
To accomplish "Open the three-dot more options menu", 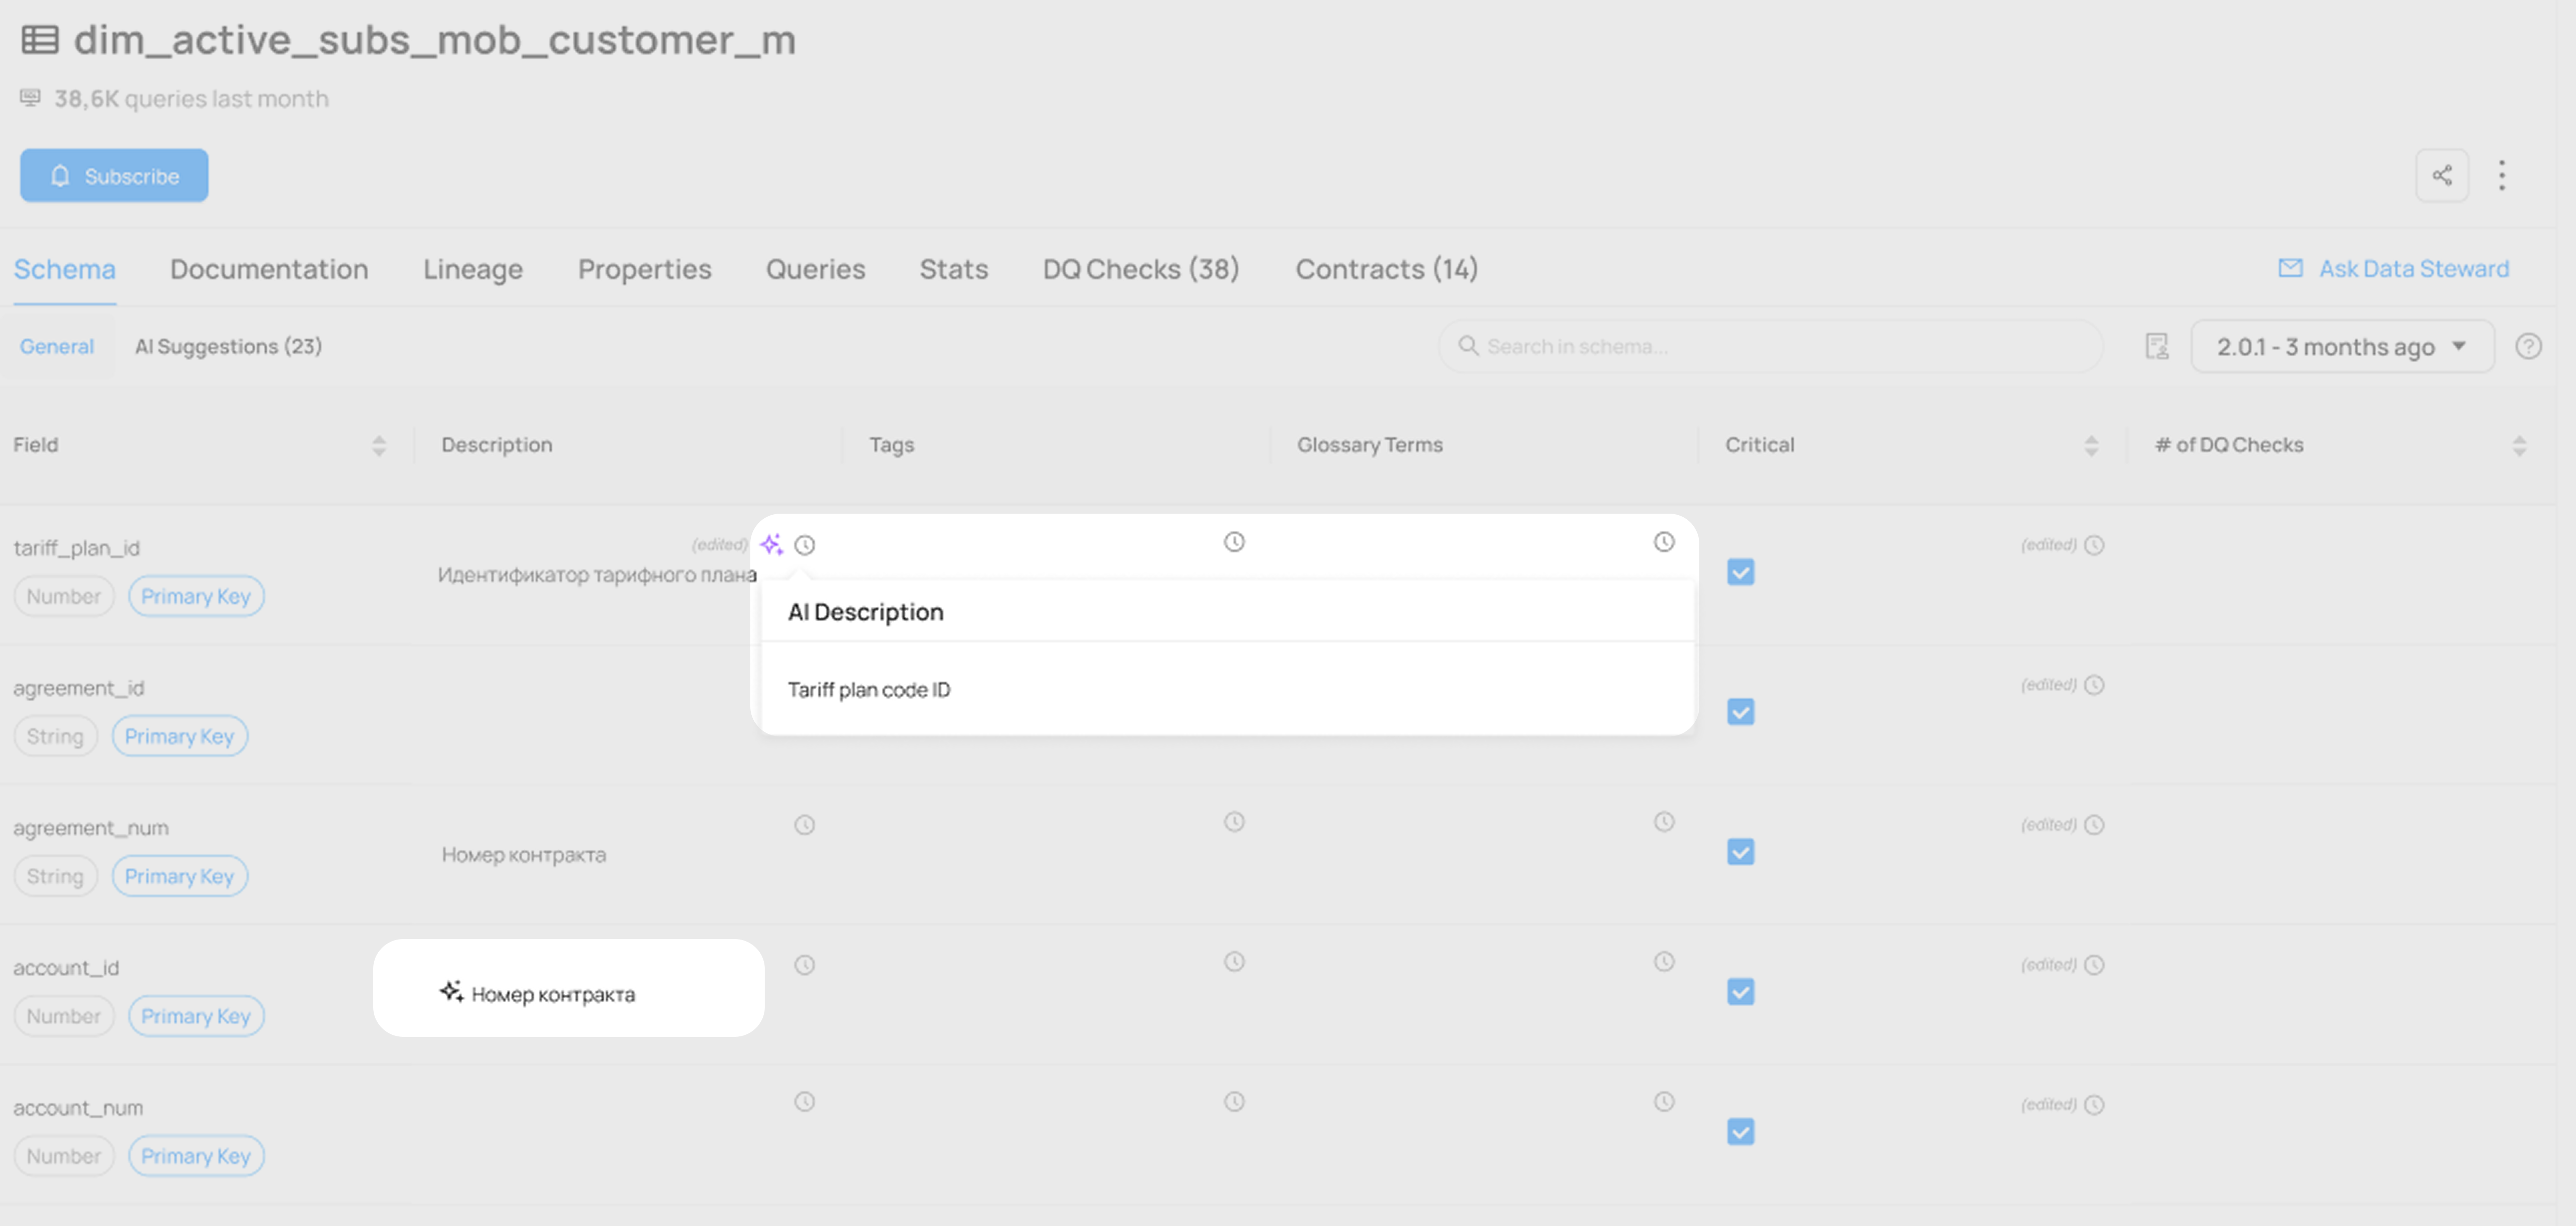I will coord(2502,176).
